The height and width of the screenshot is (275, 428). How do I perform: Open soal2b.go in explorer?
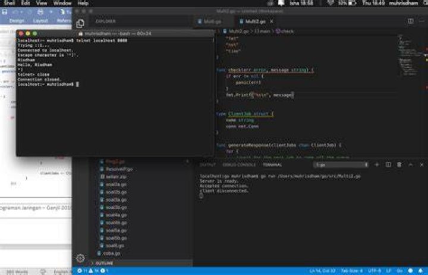pyautogui.click(x=116, y=192)
